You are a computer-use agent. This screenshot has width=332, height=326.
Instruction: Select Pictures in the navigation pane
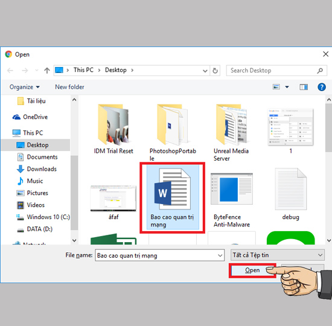32,193
